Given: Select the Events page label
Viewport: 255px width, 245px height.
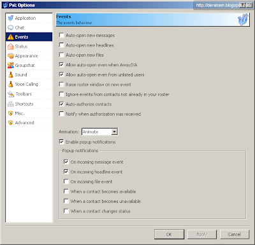Looking at the screenshot, I should coord(22,37).
